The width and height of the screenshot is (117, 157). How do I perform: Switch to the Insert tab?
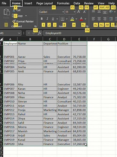[x=28, y=3]
